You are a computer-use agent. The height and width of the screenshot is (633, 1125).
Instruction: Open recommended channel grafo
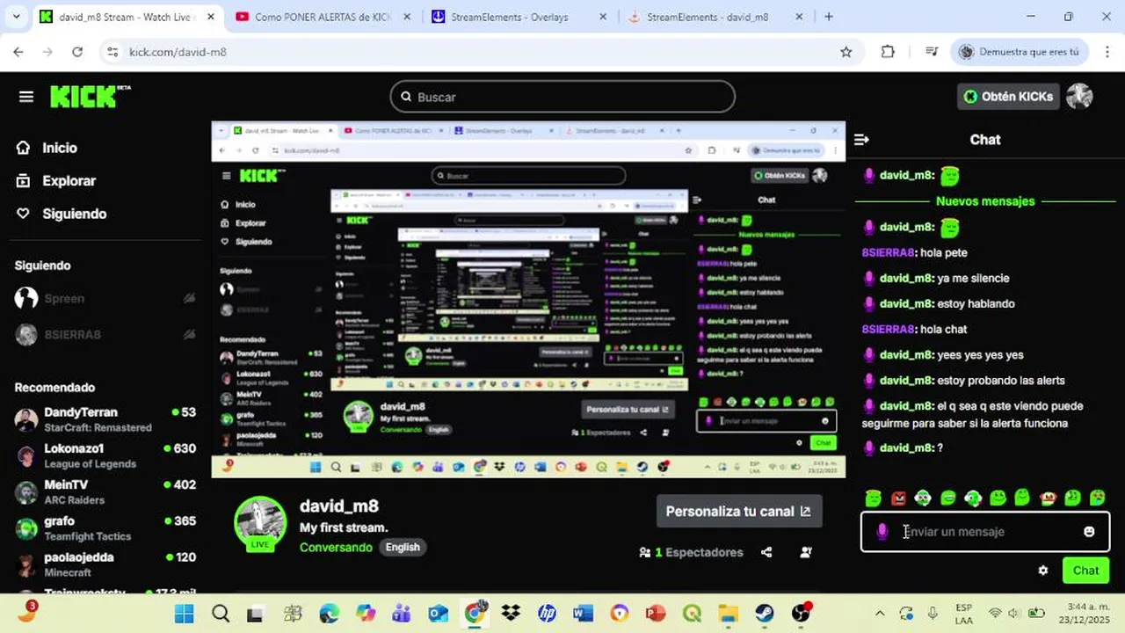tap(105, 527)
